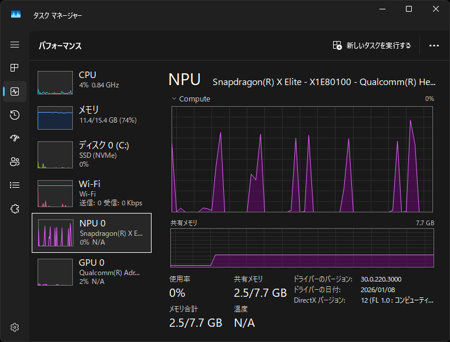
Task: Click the GPU 0 mini graph thumbnail
Action: (x=55, y=272)
